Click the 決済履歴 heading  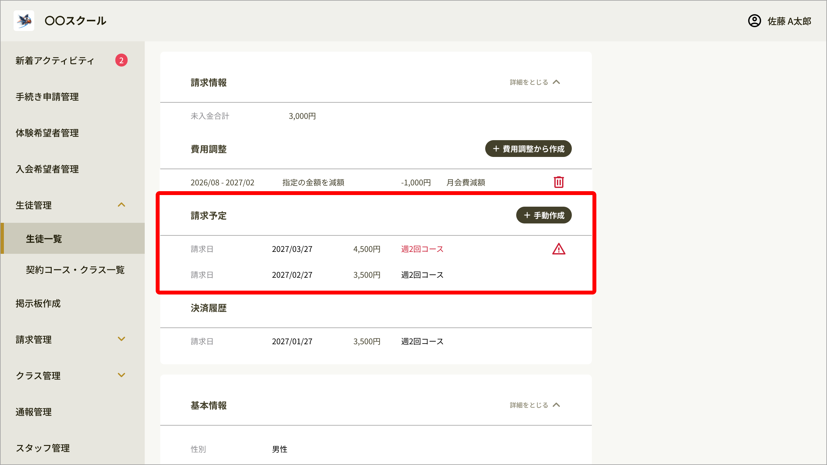tap(208, 308)
